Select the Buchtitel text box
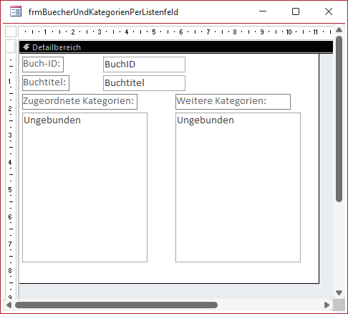Screen dimensions: 348x314 [144, 83]
